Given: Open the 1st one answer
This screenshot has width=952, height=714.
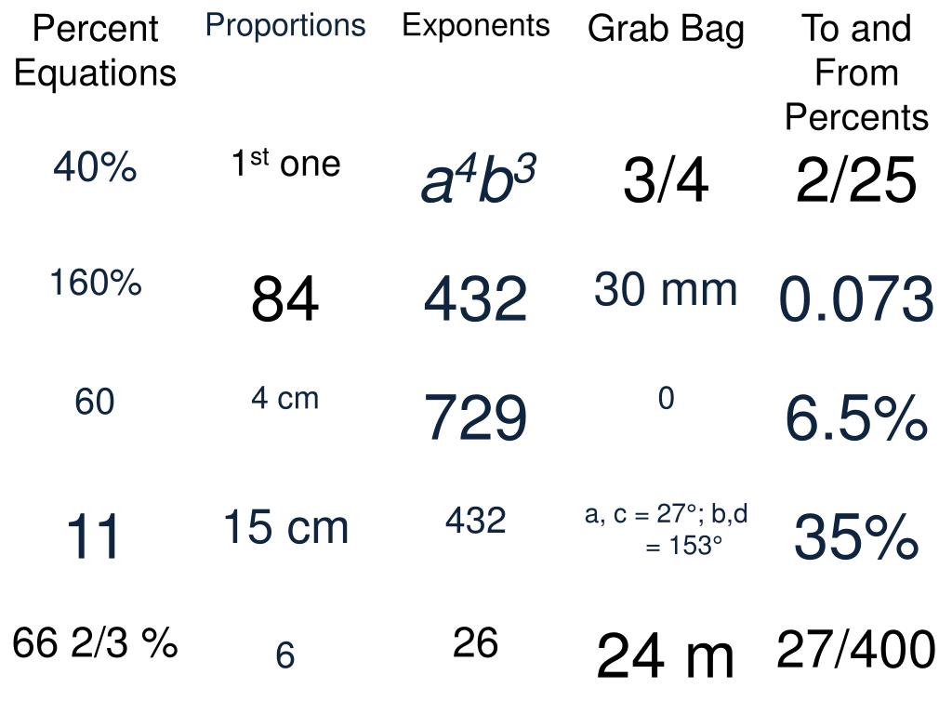Looking at the screenshot, I should tap(285, 163).
